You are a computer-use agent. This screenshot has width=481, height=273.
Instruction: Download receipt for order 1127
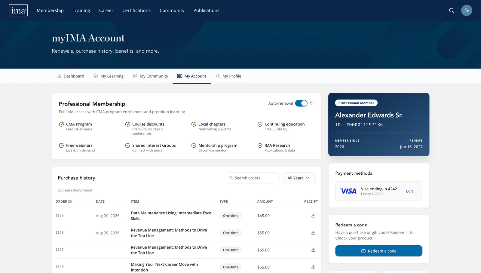(x=313, y=250)
